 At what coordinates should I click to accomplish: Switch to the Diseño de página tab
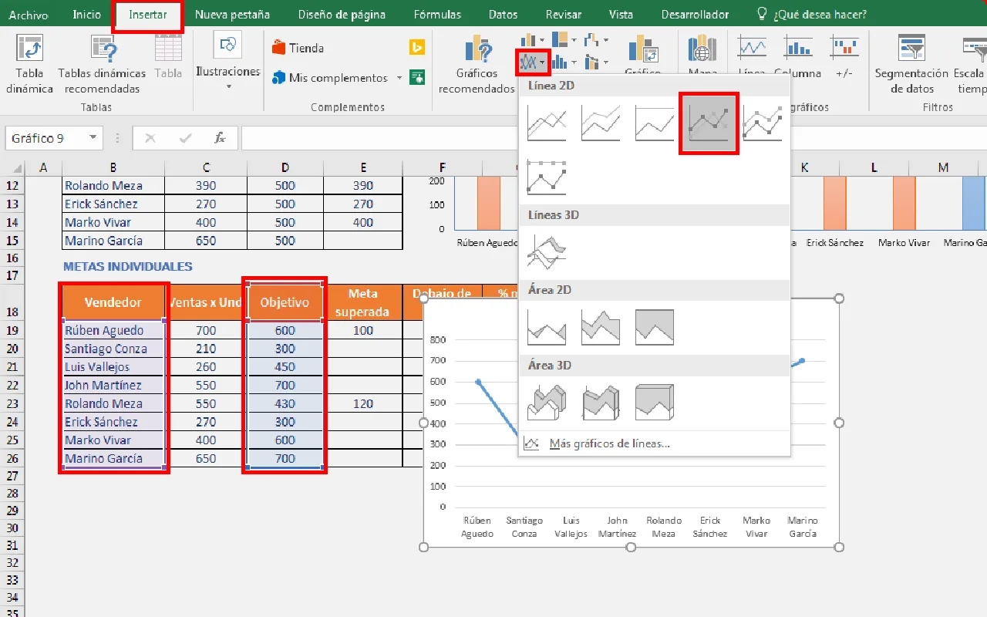tap(342, 15)
